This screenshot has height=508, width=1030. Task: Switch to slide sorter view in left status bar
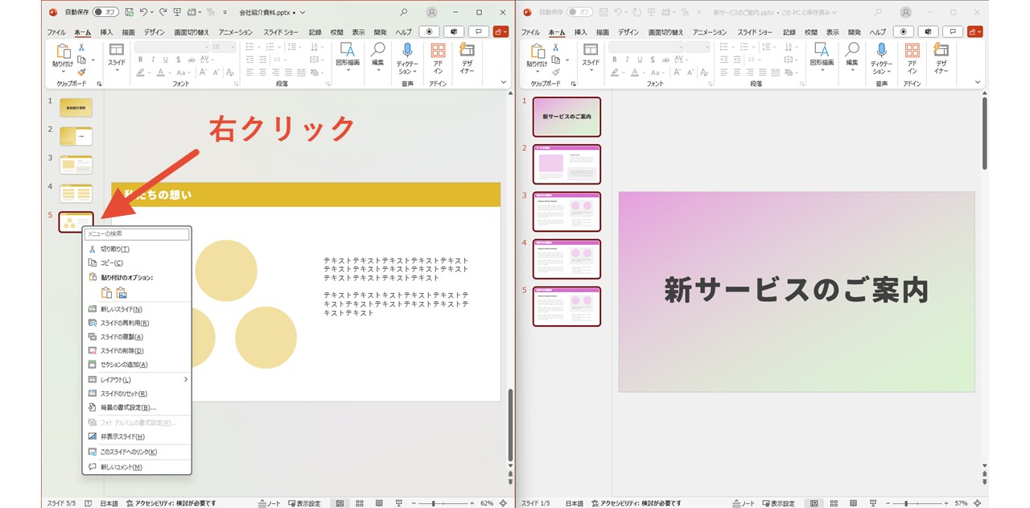(x=359, y=503)
